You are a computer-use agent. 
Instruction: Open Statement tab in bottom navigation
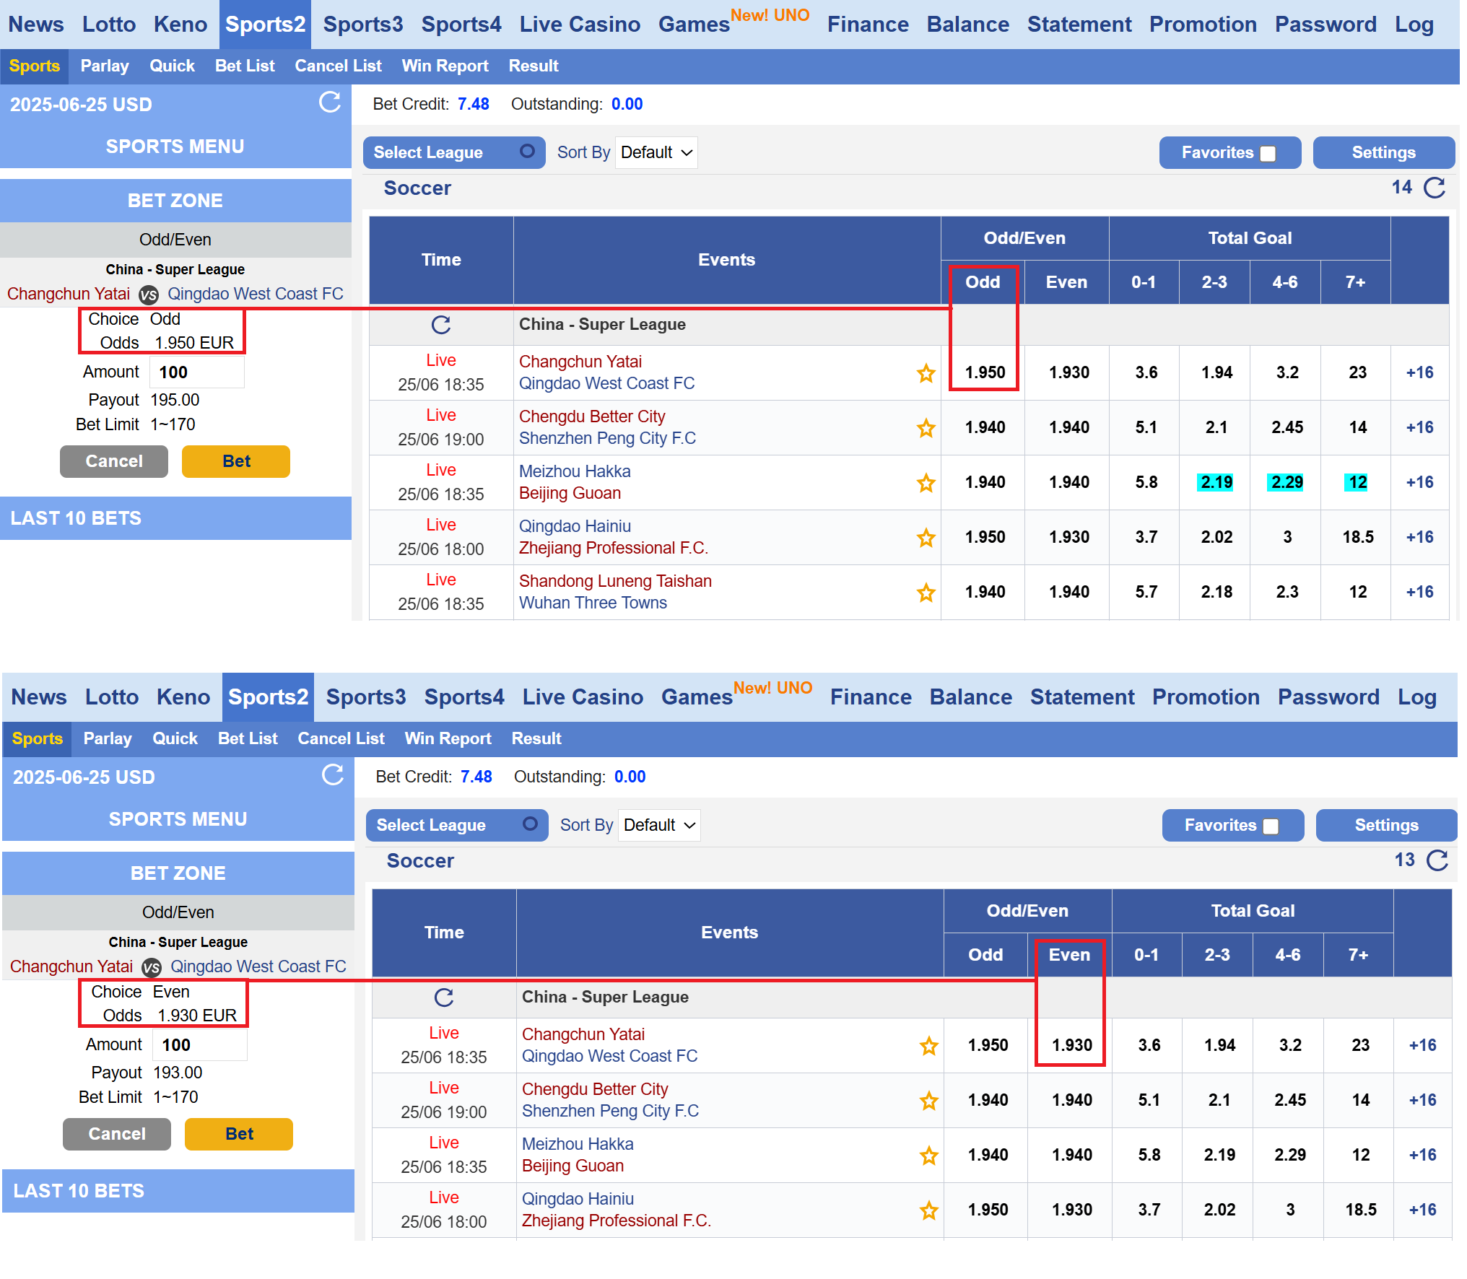[x=1081, y=697]
